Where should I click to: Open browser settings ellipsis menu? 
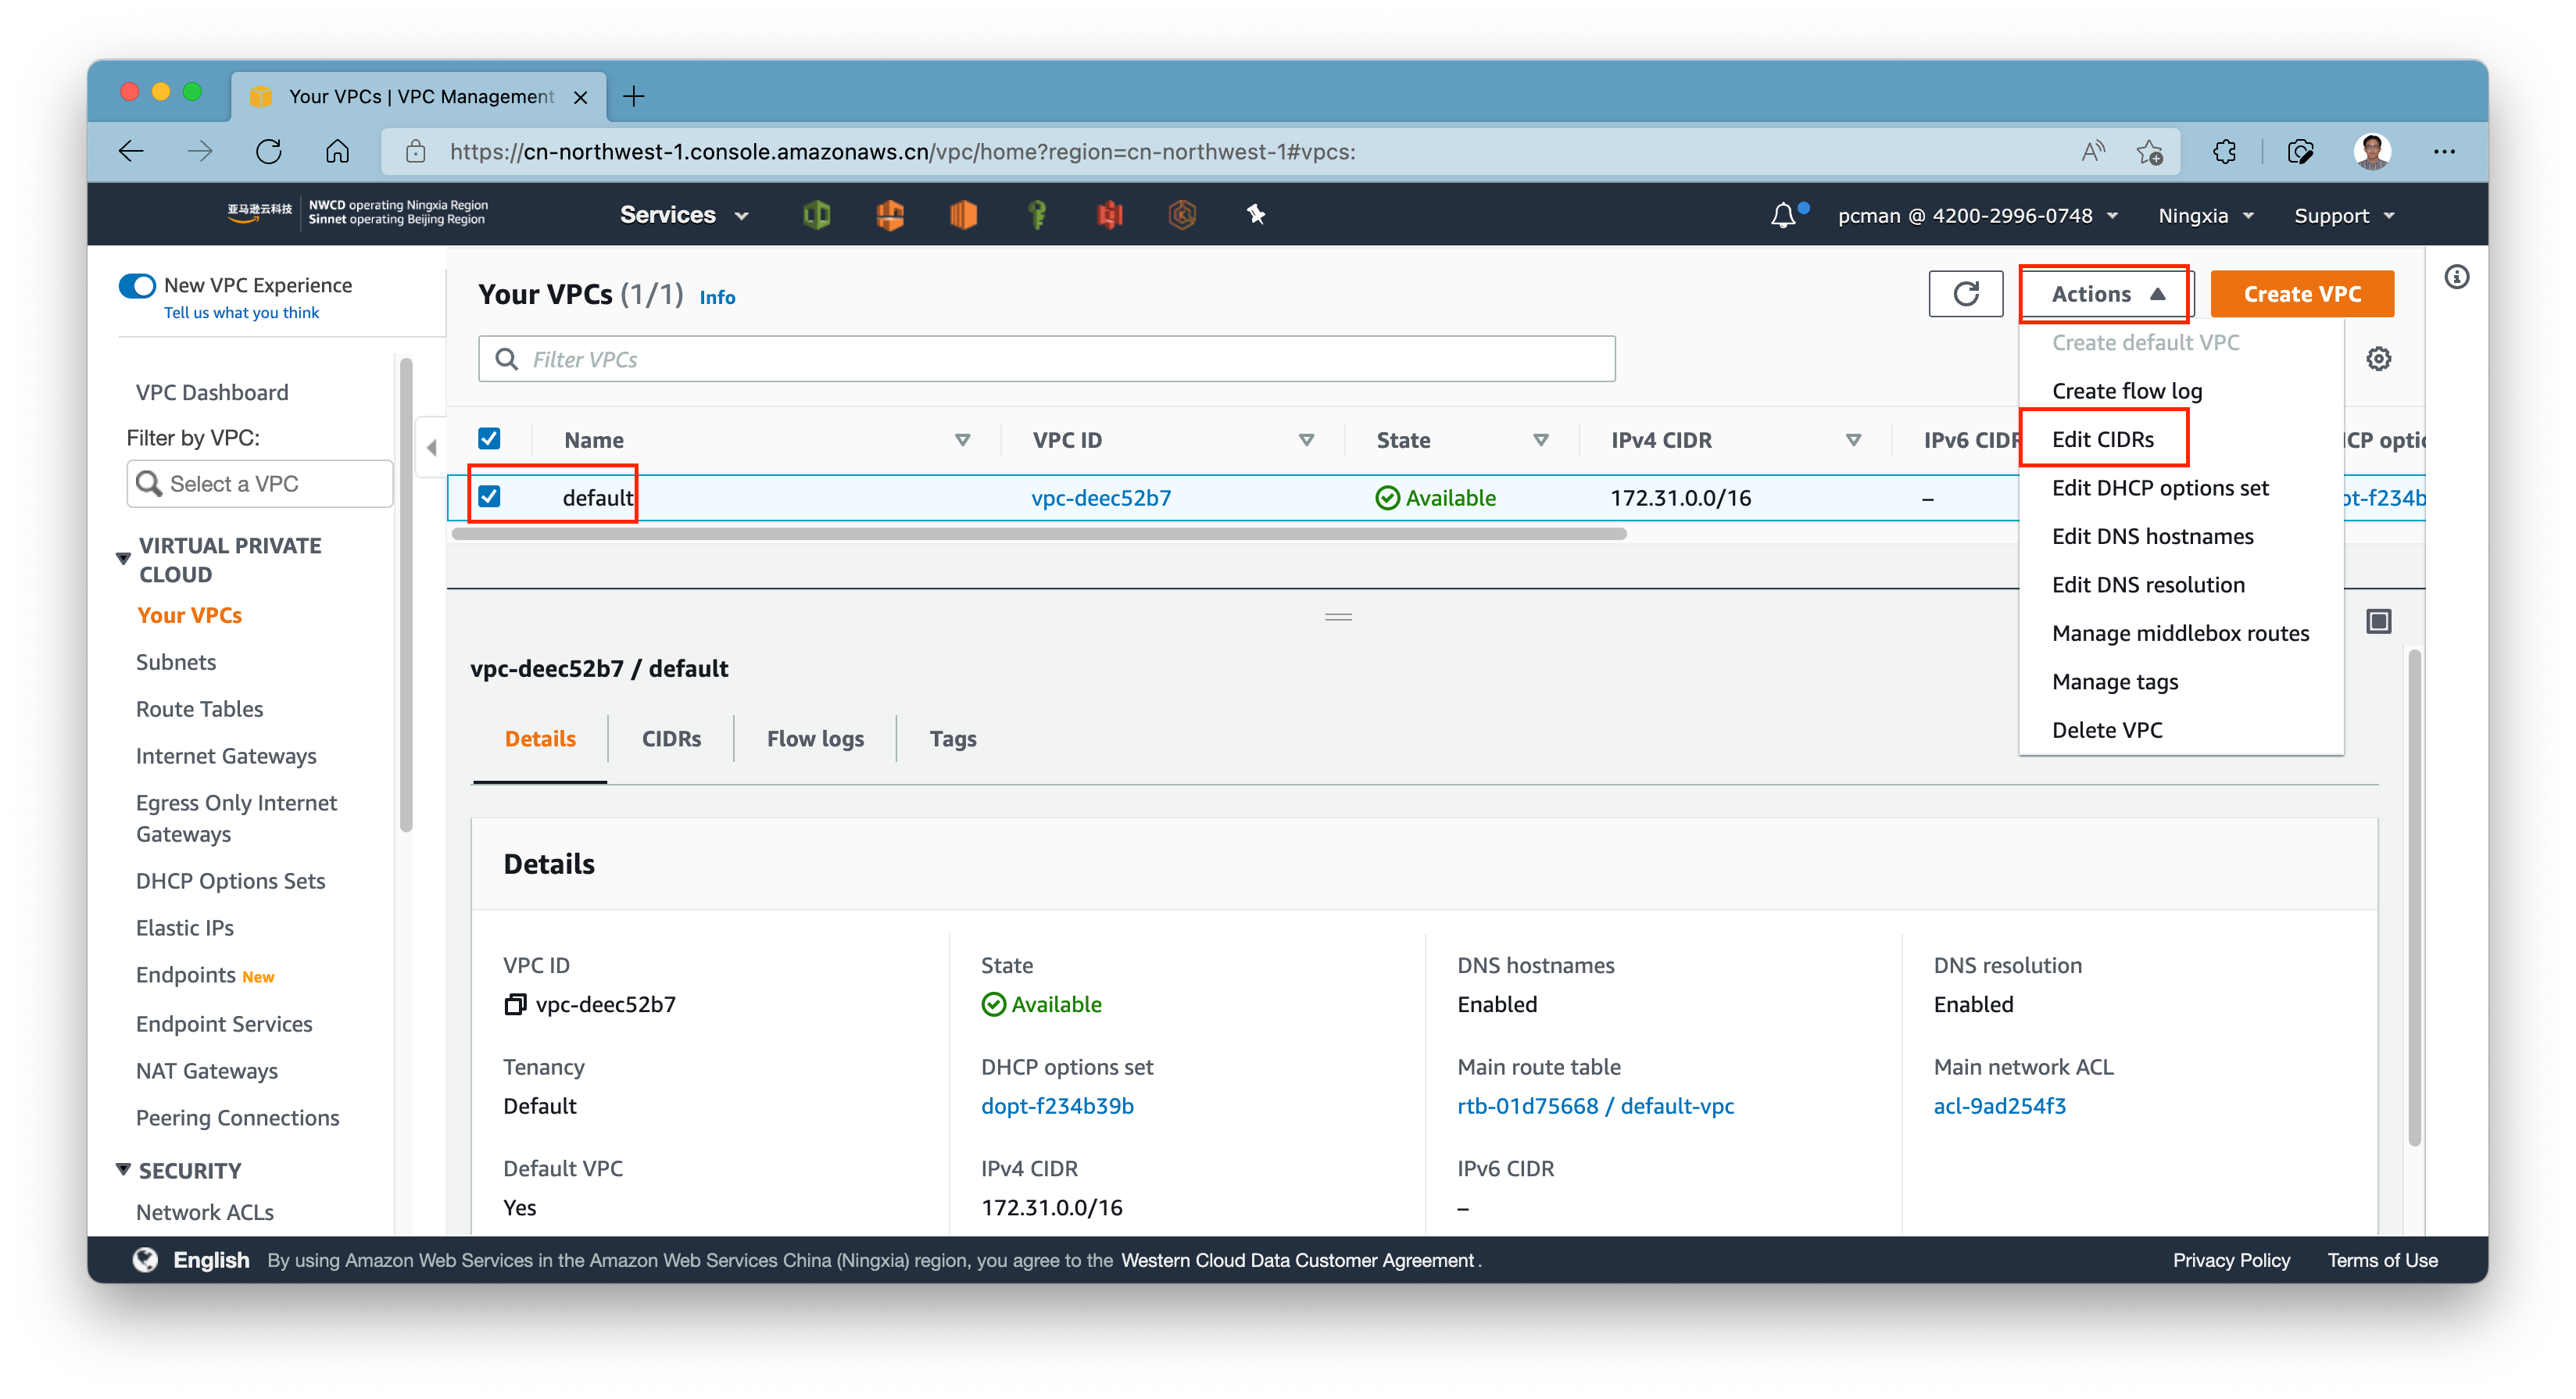(2444, 152)
